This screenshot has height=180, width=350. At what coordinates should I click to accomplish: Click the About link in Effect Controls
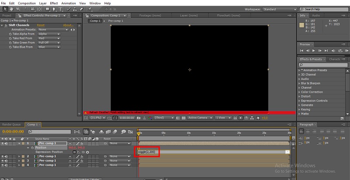[x=68, y=25]
